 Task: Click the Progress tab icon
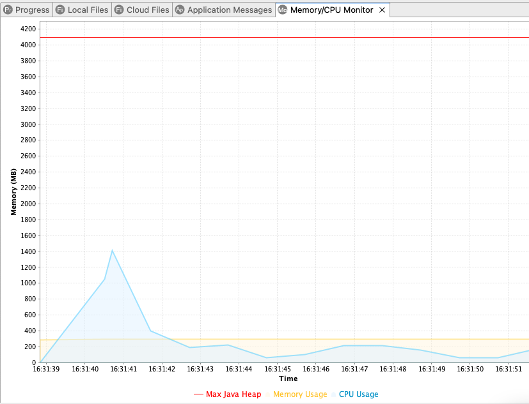[8, 10]
